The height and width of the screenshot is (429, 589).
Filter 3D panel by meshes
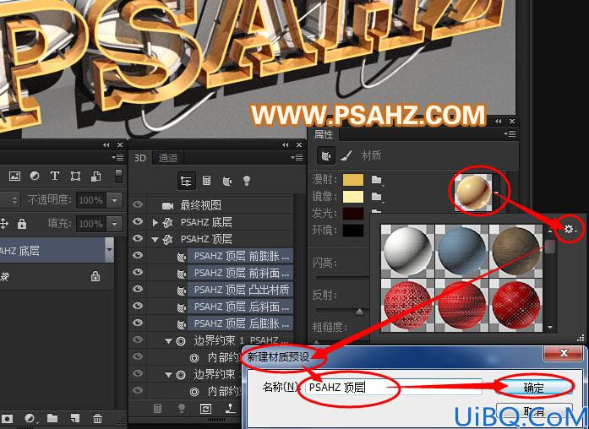[206, 181]
